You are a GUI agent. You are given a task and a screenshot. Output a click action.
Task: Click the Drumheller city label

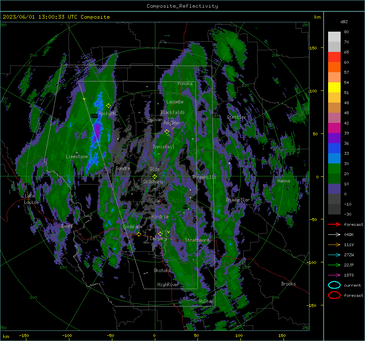(238, 200)
